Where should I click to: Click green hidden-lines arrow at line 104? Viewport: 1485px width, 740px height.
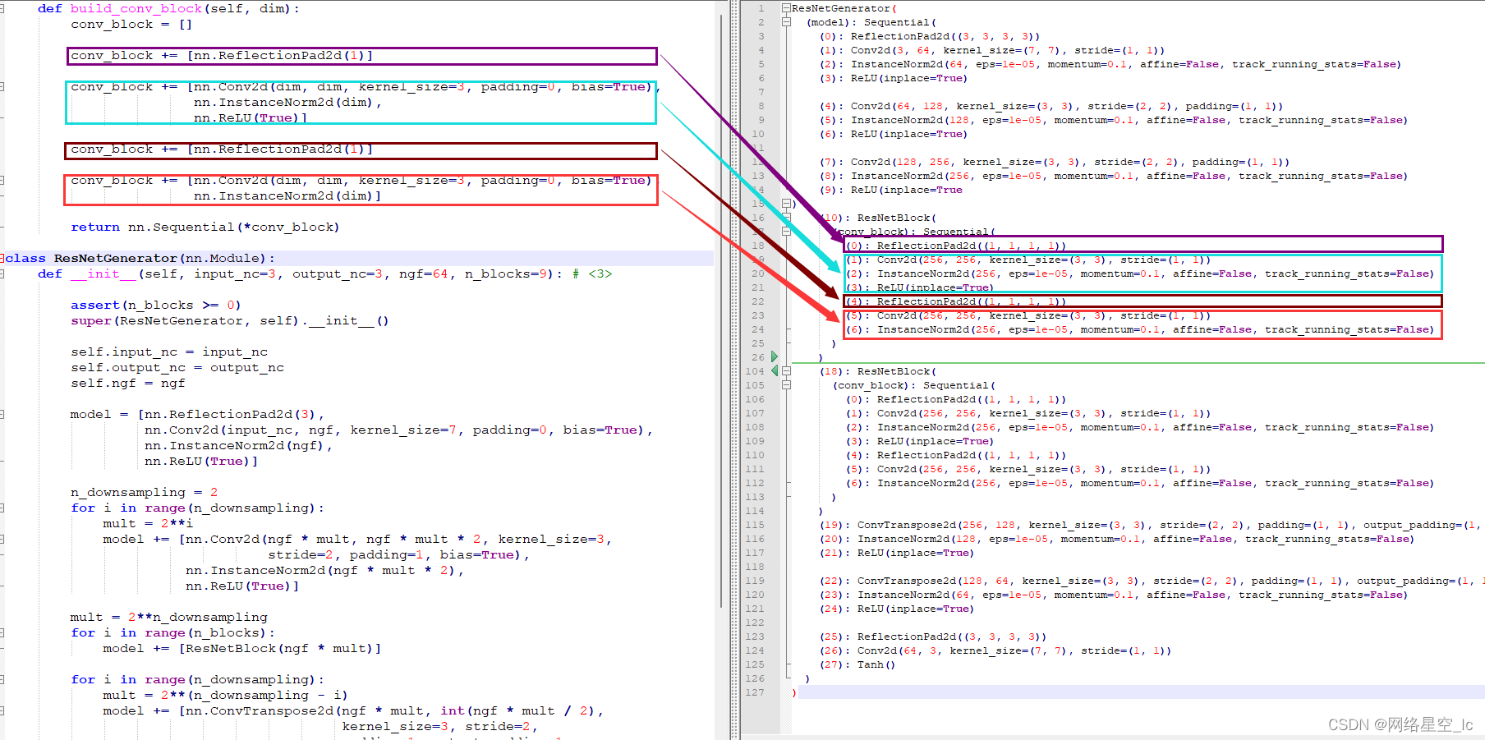(x=774, y=371)
